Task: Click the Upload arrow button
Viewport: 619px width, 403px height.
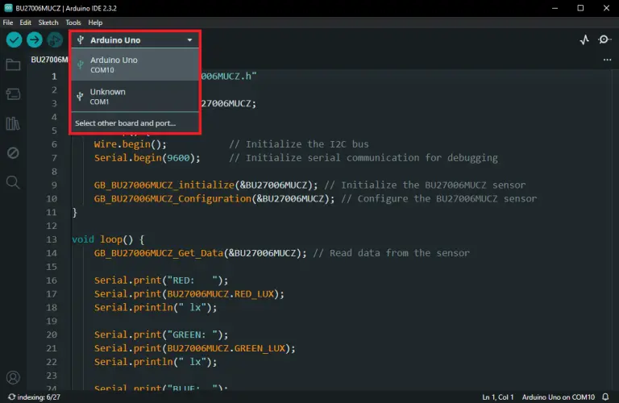Action: click(x=35, y=39)
